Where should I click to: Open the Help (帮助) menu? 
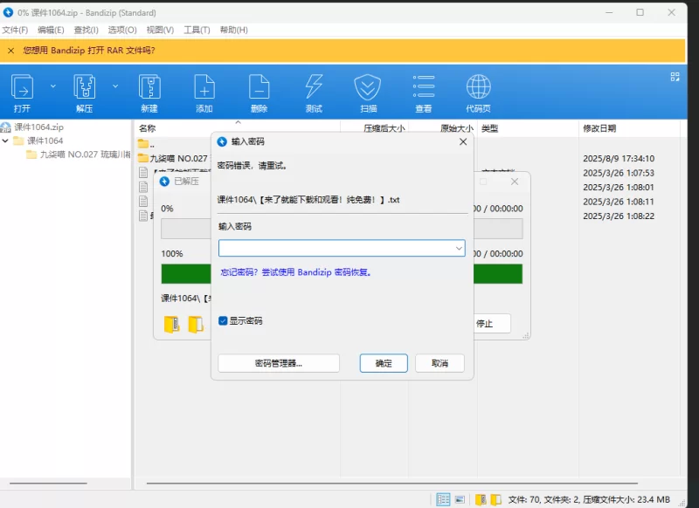[233, 30]
